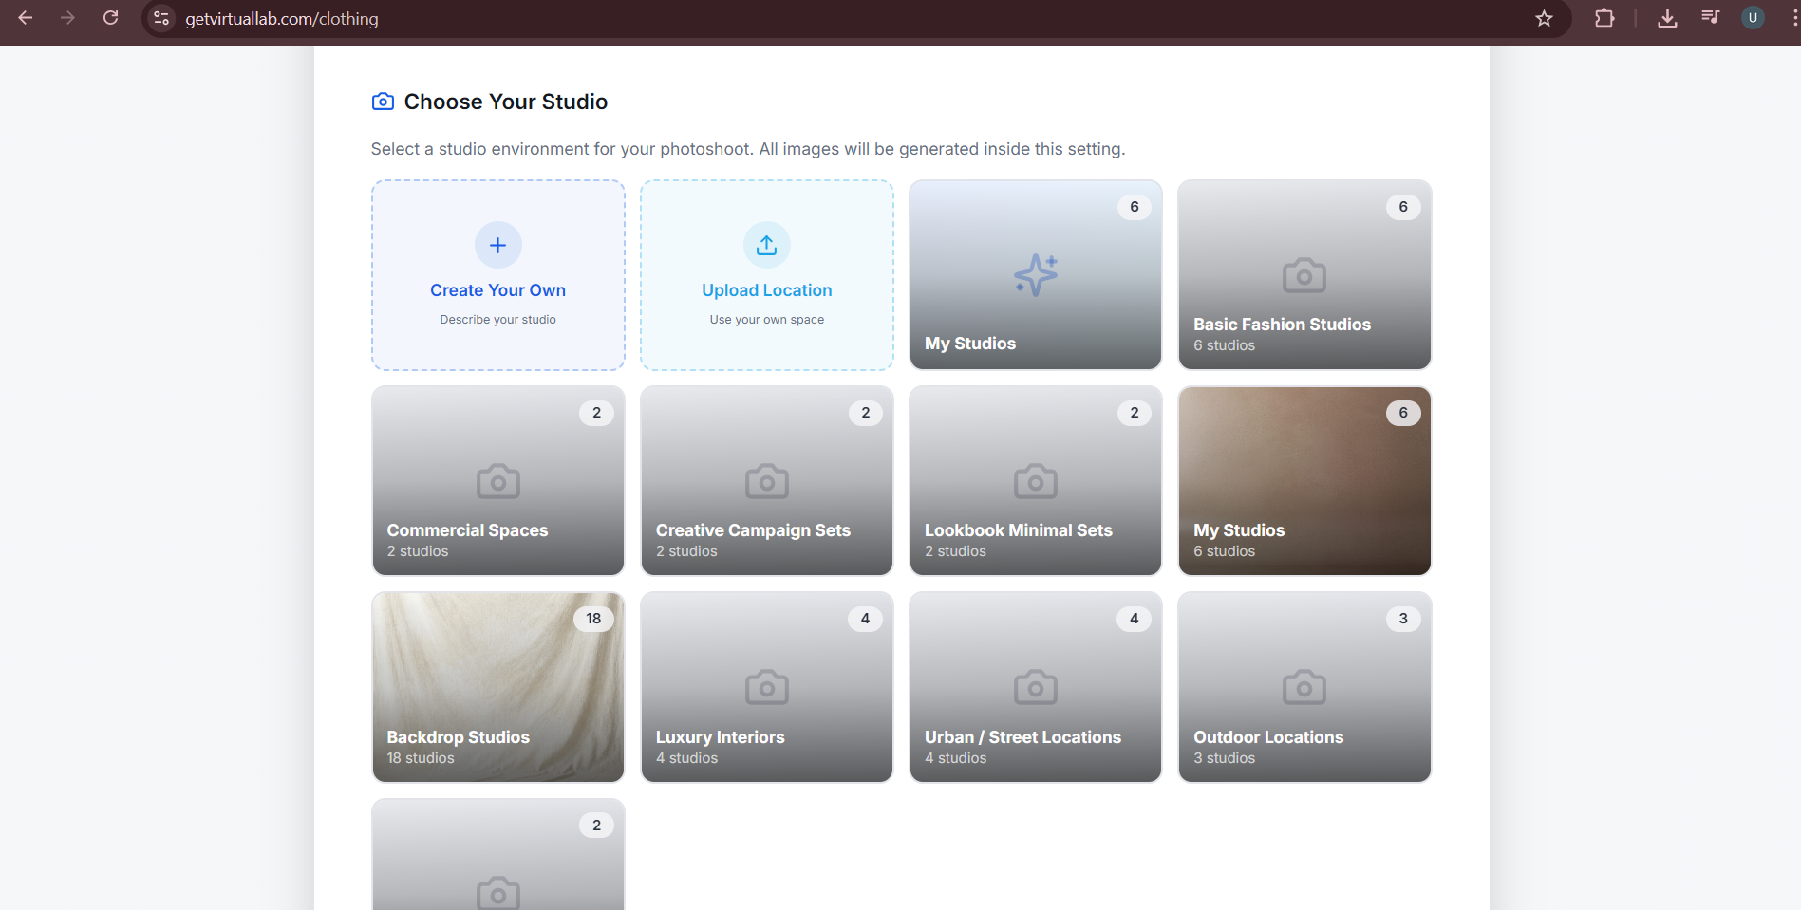The image size is (1801, 910).
Task: Open the site information icon in address bar
Action: tap(161, 18)
